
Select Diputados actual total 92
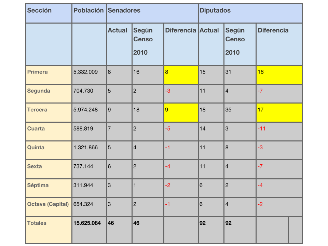coord(203,223)
